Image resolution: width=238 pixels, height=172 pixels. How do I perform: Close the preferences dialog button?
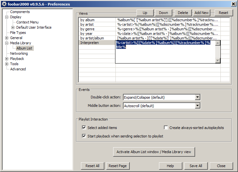pos(221,166)
